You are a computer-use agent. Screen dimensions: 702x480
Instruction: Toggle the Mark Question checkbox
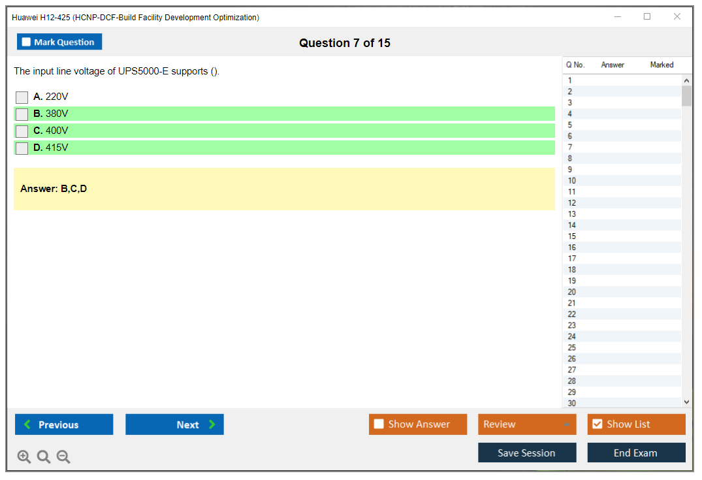click(x=26, y=42)
